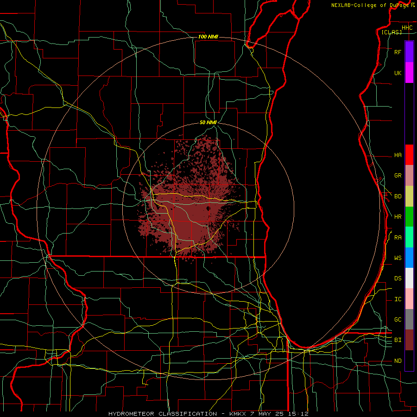Click the BD yellow legend swatch
Image resolution: width=417 pixels, height=417 pixels.
(409, 196)
